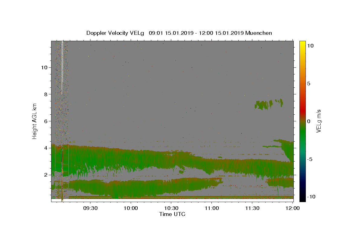This screenshot has height=242, width=363.
Task: Click the 'VELg m/s' colorbar label
Action: (x=319, y=121)
